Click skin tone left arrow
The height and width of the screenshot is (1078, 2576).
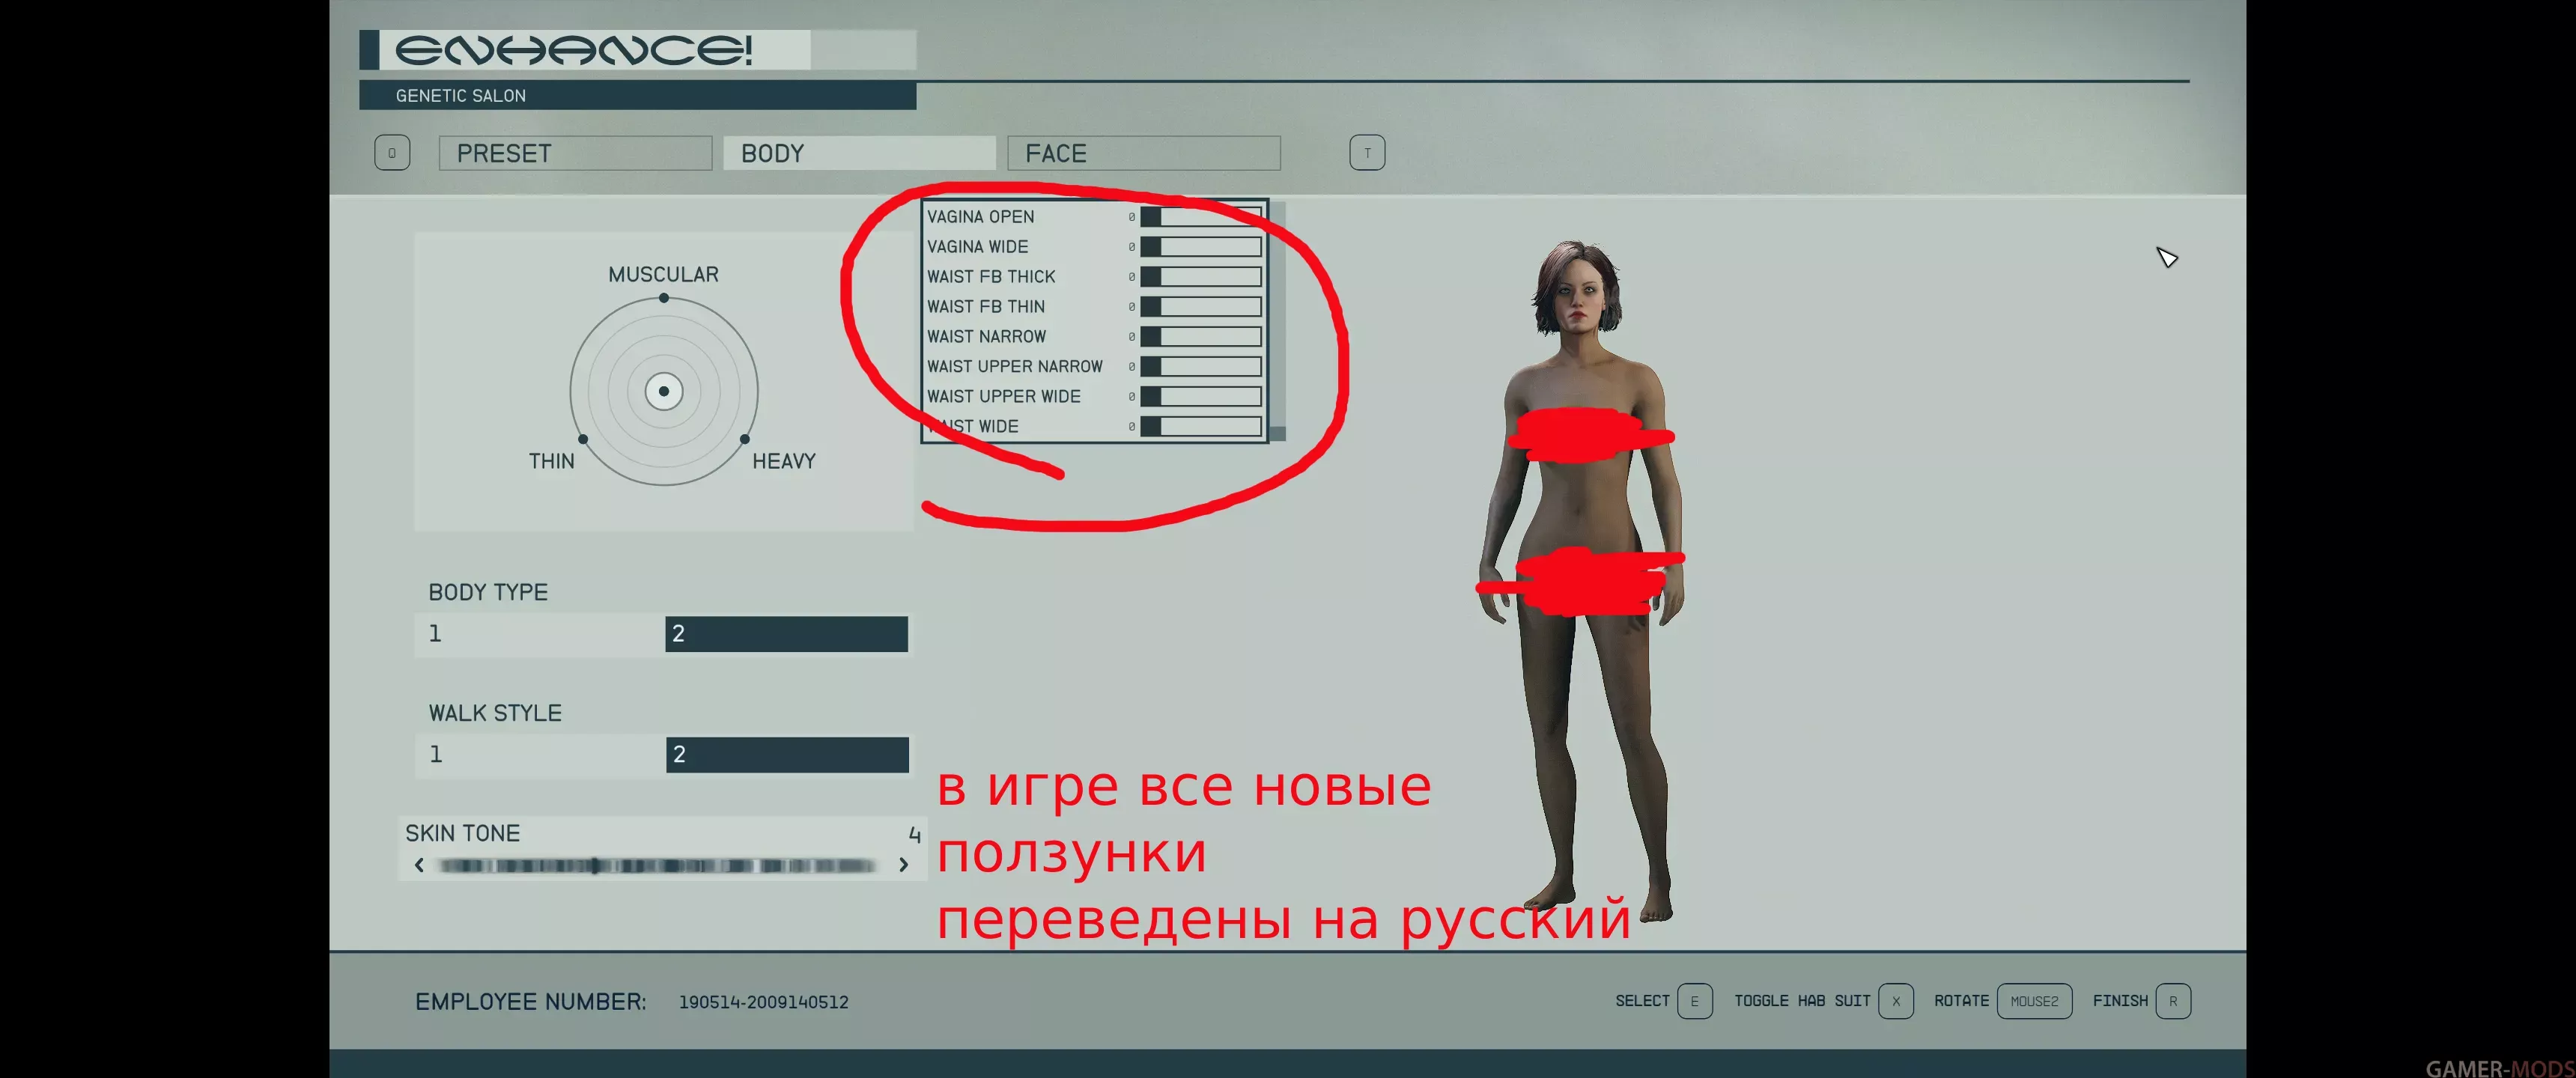coord(419,865)
